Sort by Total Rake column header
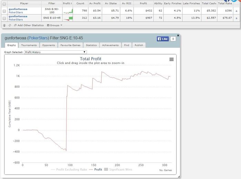This screenshot has height=179, width=241. tap(225, 3)
